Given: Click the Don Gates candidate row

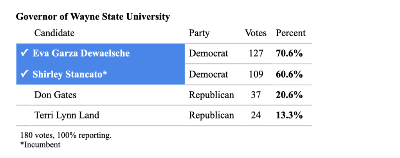Looking at the screenshot, I should [55, 95].
